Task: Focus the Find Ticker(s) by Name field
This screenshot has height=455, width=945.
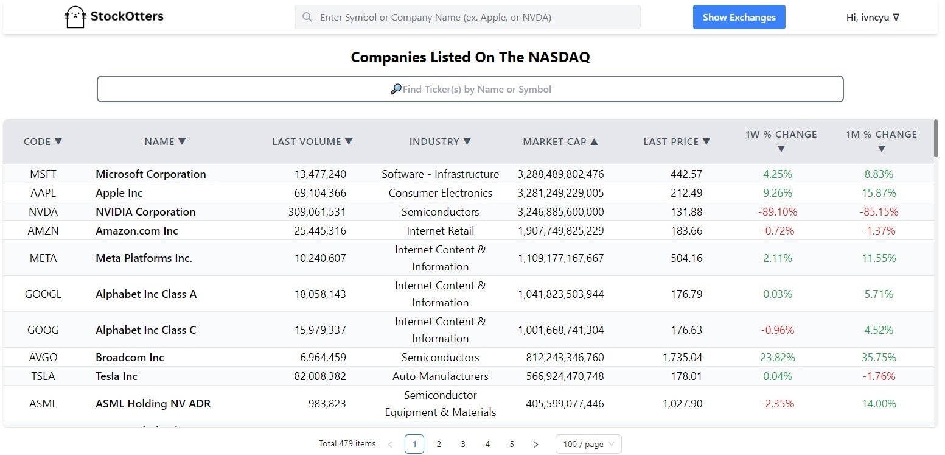Action: point(470,89)
